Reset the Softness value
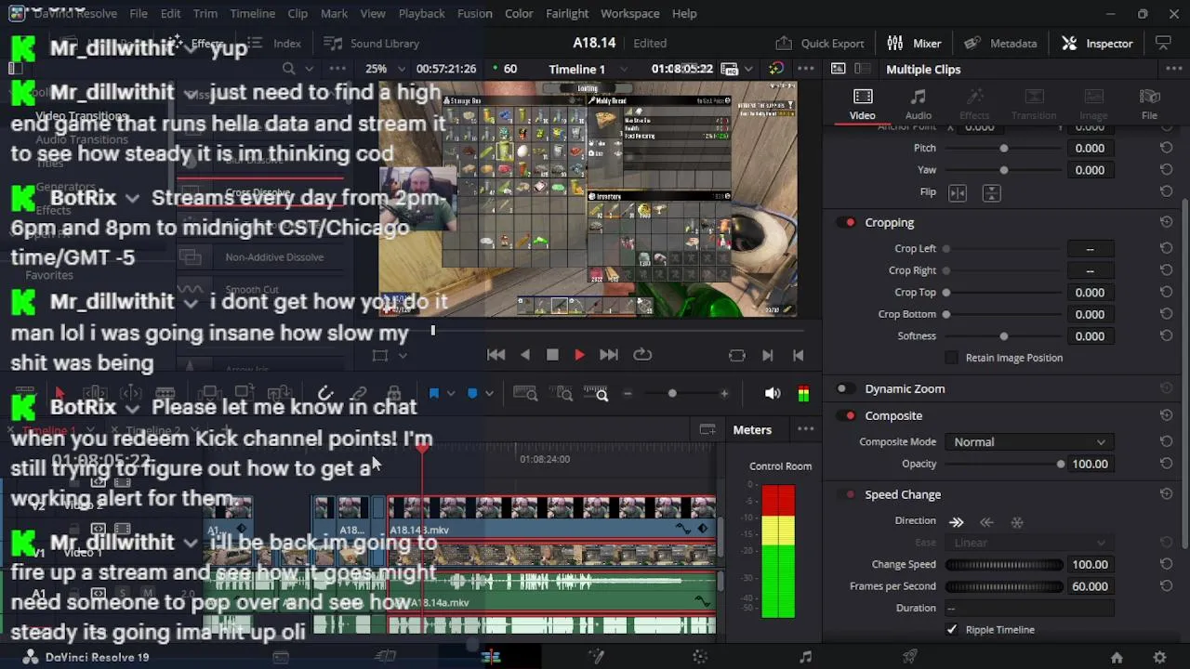The width and height of the screenshot is (1190, 669). click(1166, 336)
